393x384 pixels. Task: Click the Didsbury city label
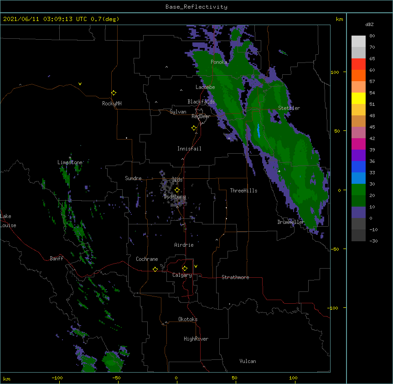pos(175,197)
